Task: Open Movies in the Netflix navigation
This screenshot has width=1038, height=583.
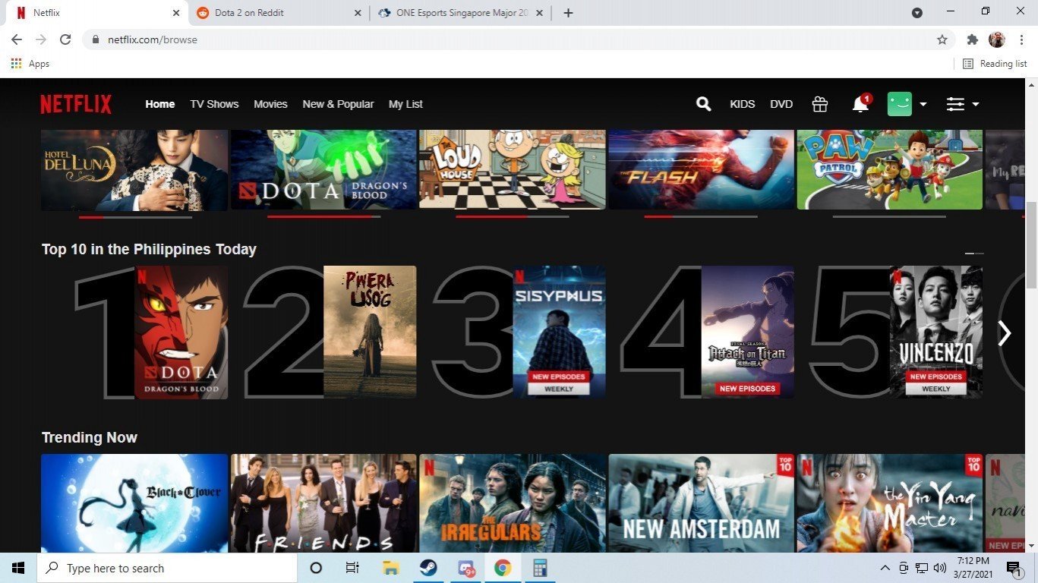Action: click(270, 104)
